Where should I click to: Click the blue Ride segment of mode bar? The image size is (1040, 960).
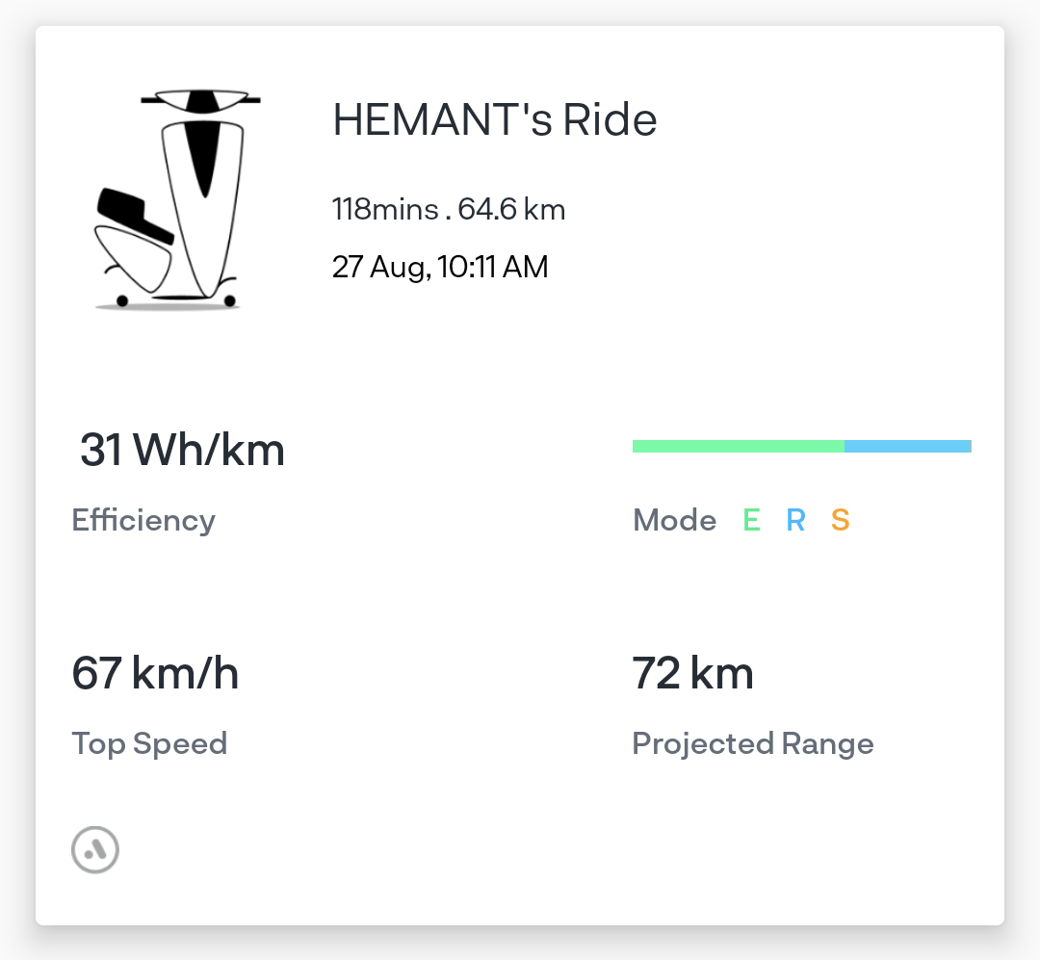click(907, 446)
